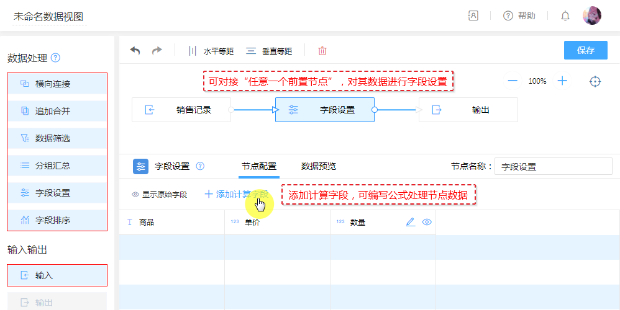Open the notifications bell

point(565,16)
